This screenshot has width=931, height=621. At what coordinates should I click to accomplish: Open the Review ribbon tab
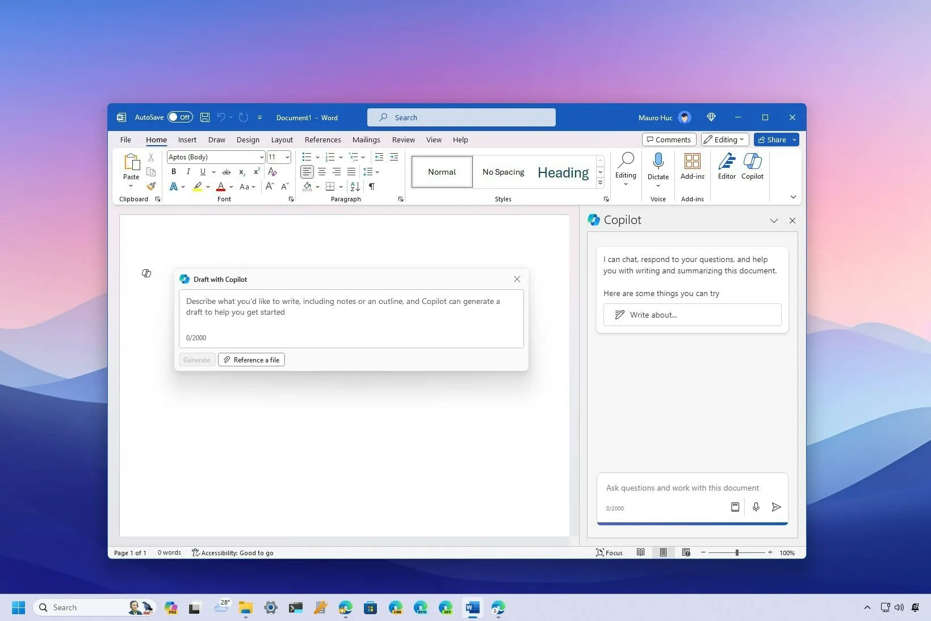tap(403, 140)
